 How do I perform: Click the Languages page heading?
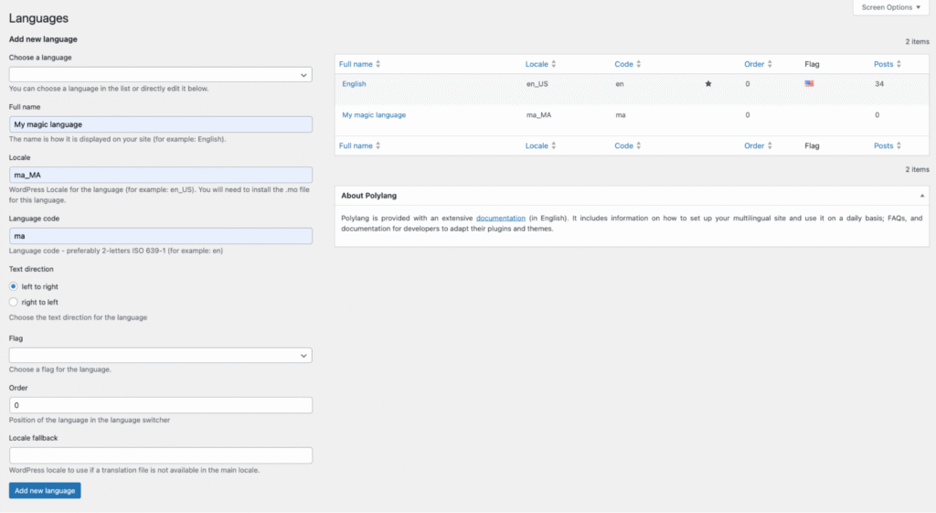(38, 18)
